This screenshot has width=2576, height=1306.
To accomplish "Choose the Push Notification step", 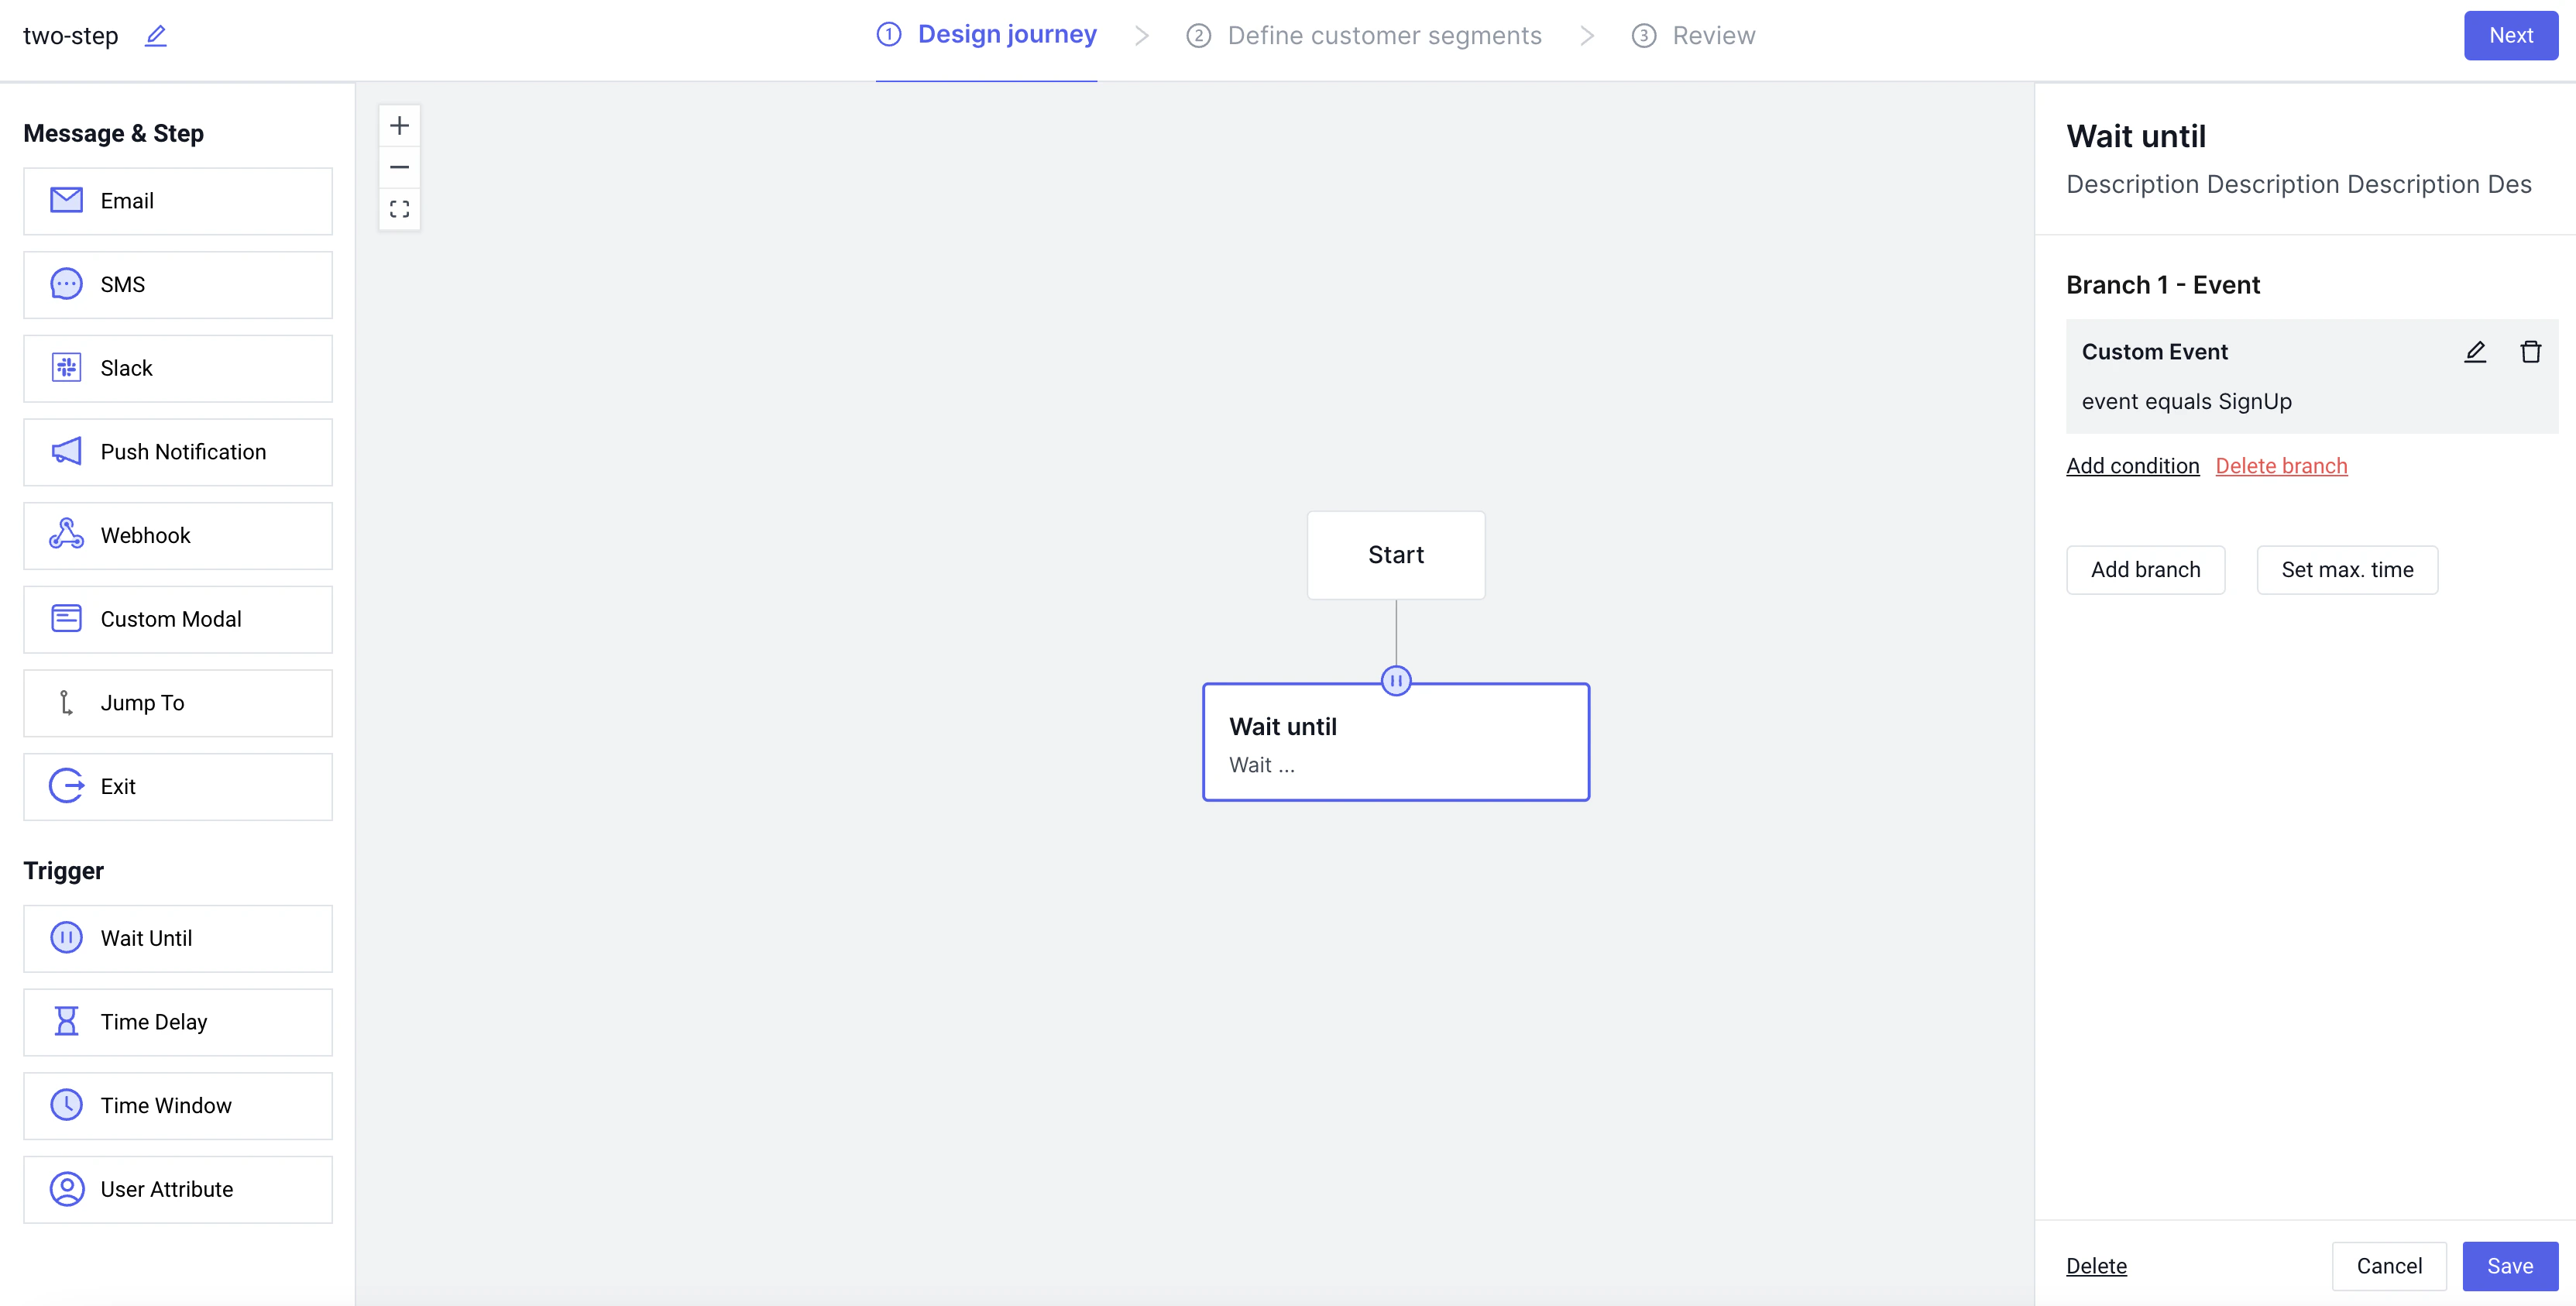I will 177,451.
